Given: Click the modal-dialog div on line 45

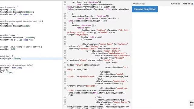Looking at the screenshot, I should tap(103, 51).
